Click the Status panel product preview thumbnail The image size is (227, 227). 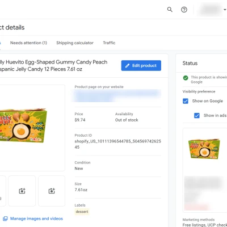pos(204,149)
